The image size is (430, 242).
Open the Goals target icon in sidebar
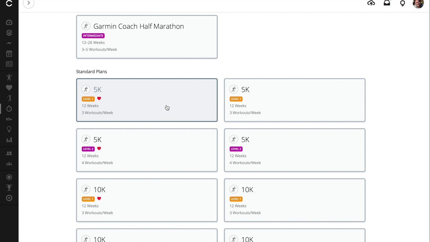point(9,198)
